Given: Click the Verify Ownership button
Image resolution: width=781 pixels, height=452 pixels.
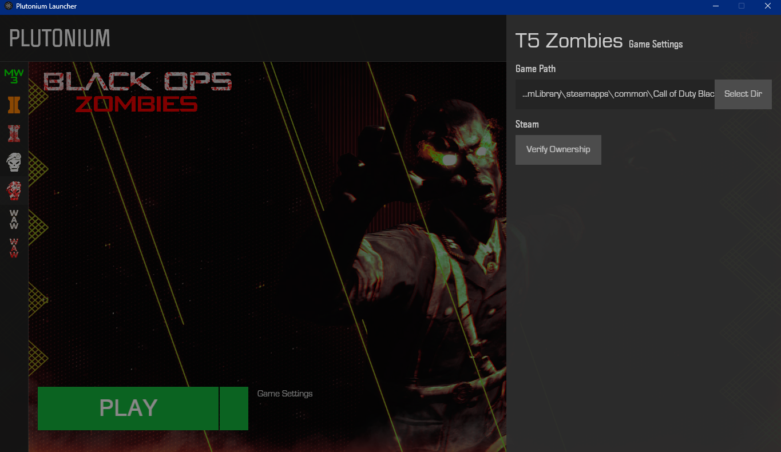Looking at the screenshot, I should pos(558,150).
